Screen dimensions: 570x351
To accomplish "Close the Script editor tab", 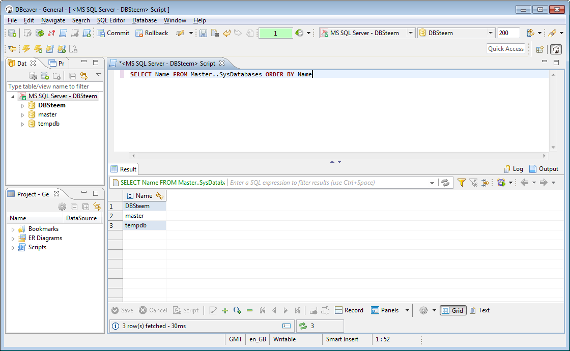I will (x=222, y=63).
